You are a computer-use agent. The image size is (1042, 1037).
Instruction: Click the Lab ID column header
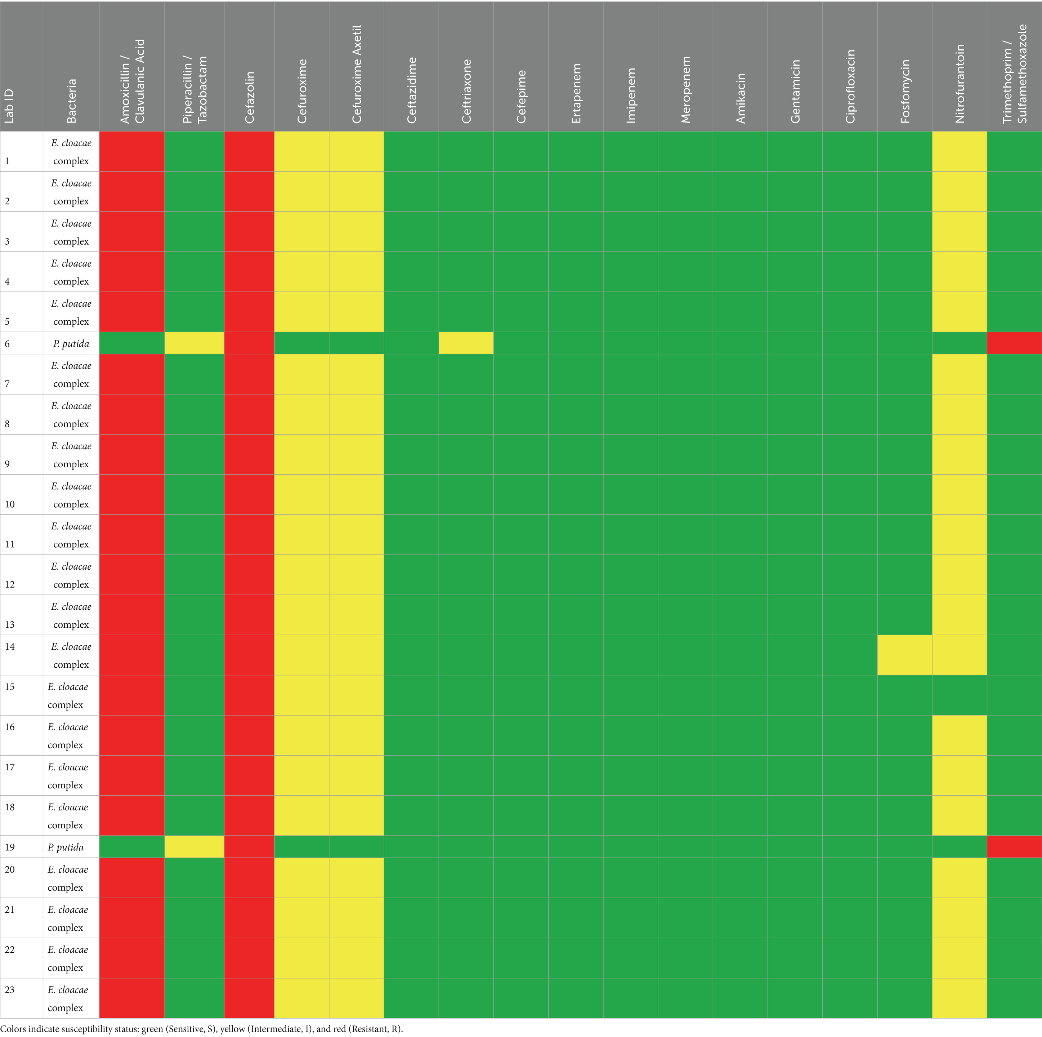click(22, 66)
